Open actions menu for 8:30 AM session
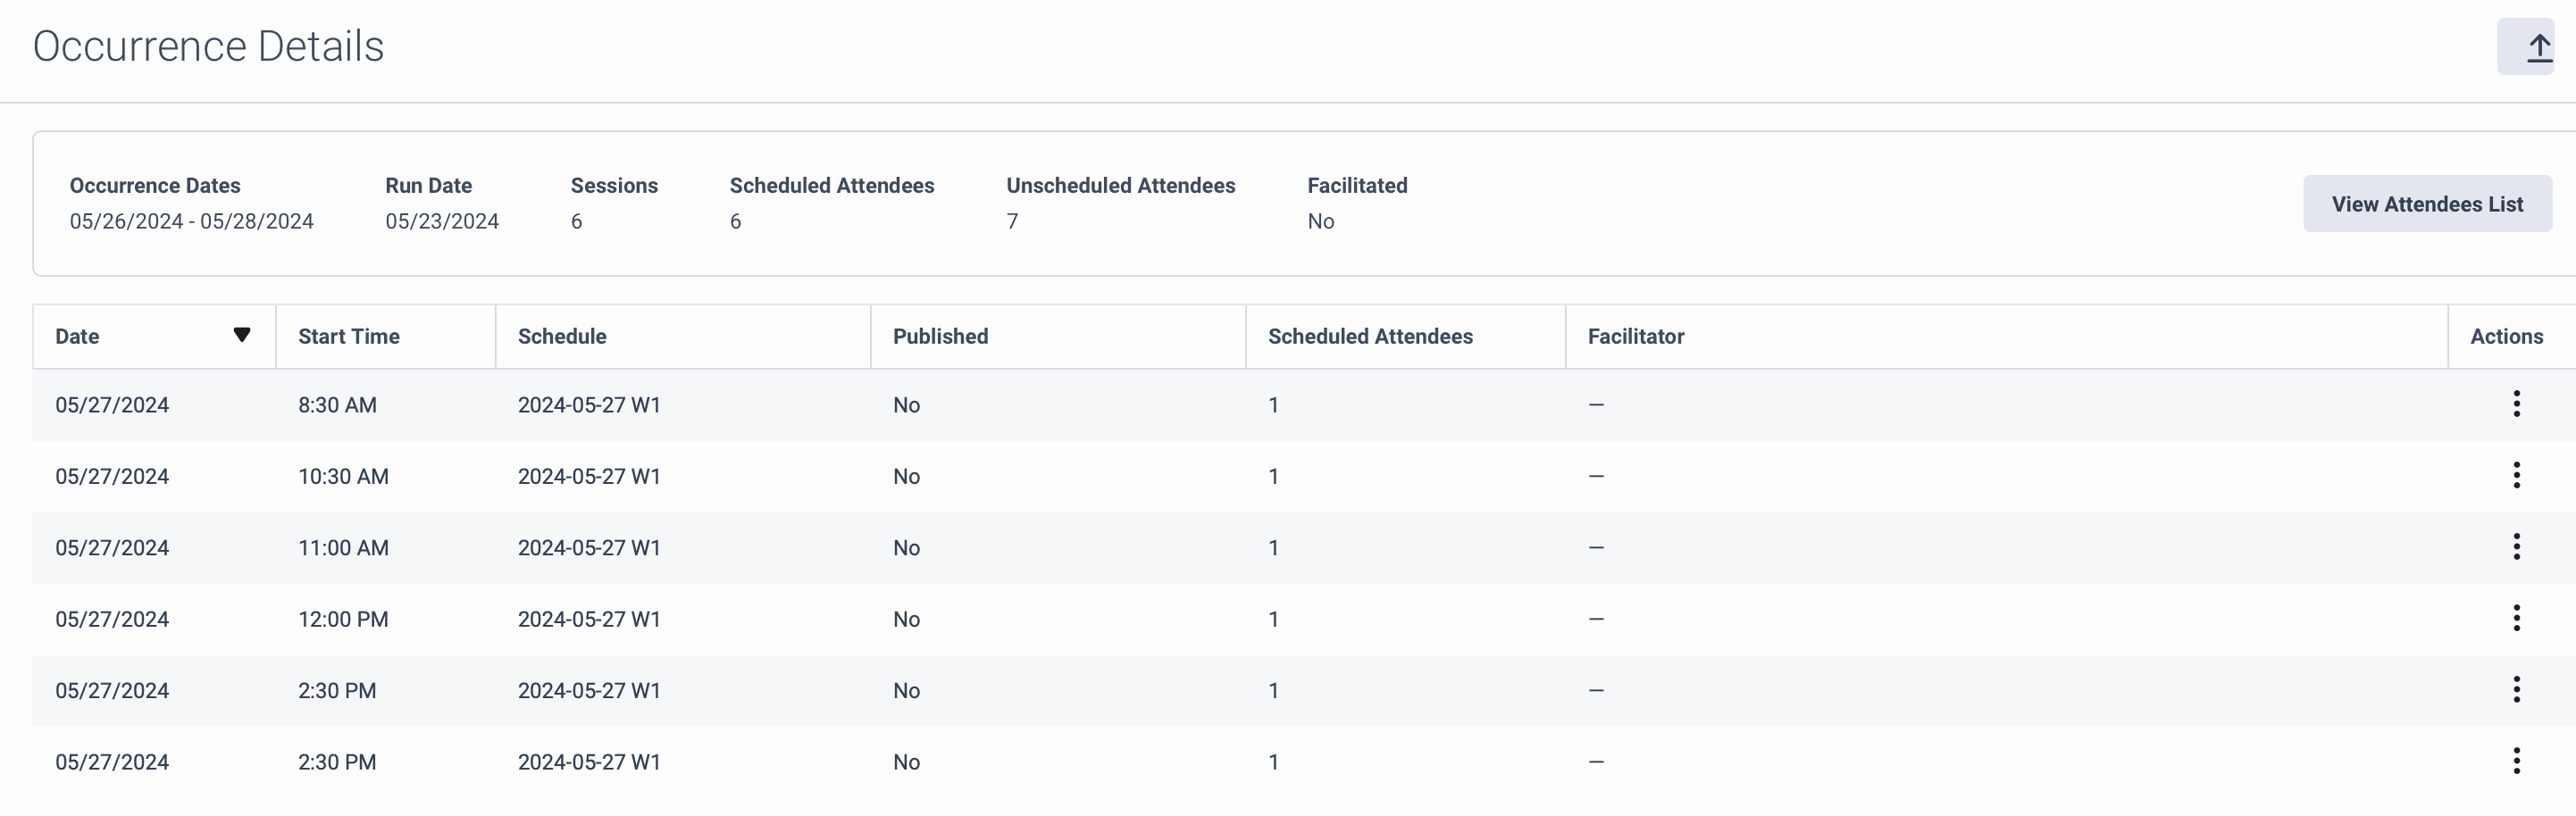 coord(2515,404)
